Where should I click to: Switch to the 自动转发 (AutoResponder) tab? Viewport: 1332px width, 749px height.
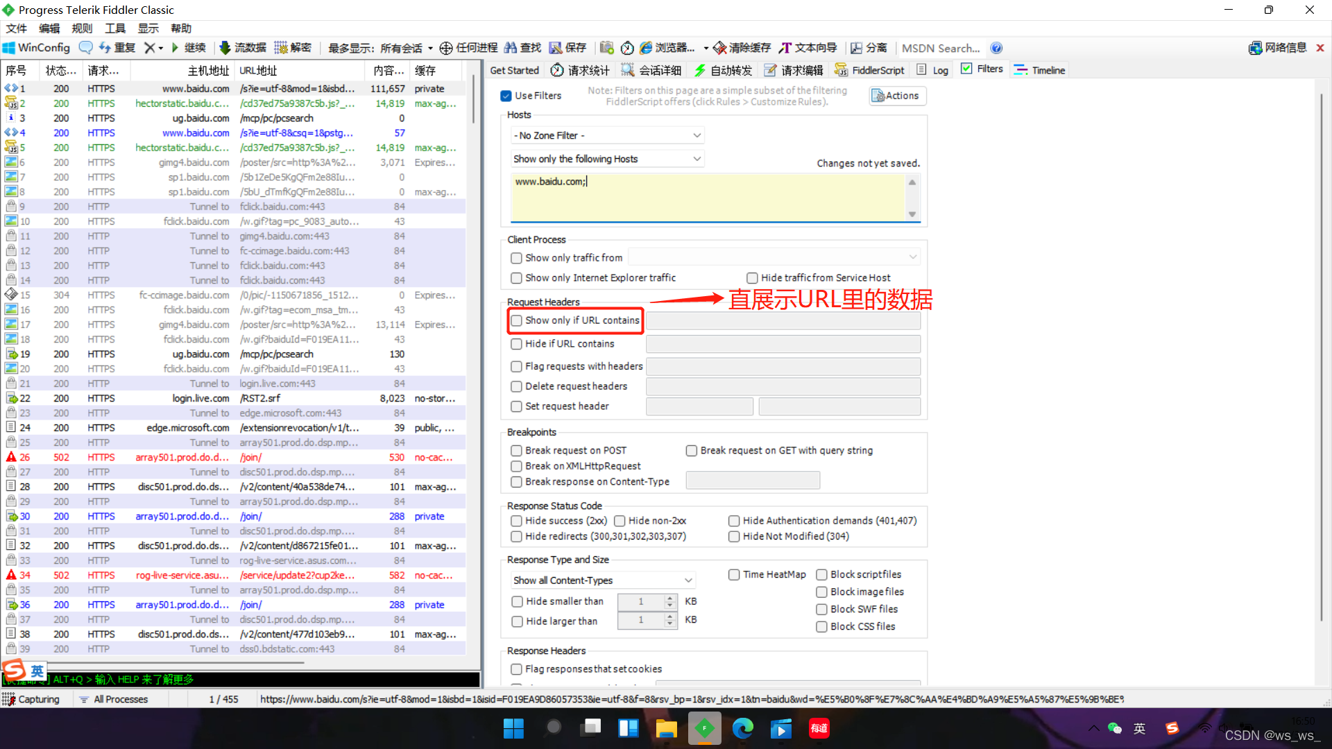(723, 70)
